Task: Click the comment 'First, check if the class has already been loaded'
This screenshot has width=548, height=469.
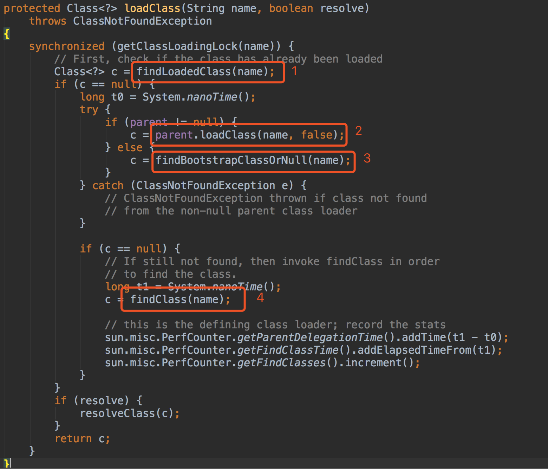Action: (x=218, y=59)
